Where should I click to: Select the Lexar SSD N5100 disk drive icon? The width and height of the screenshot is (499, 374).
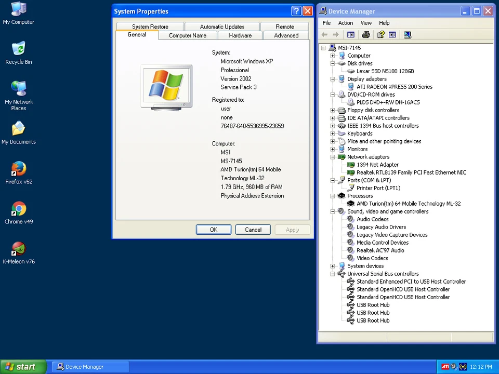coord(385,71)
